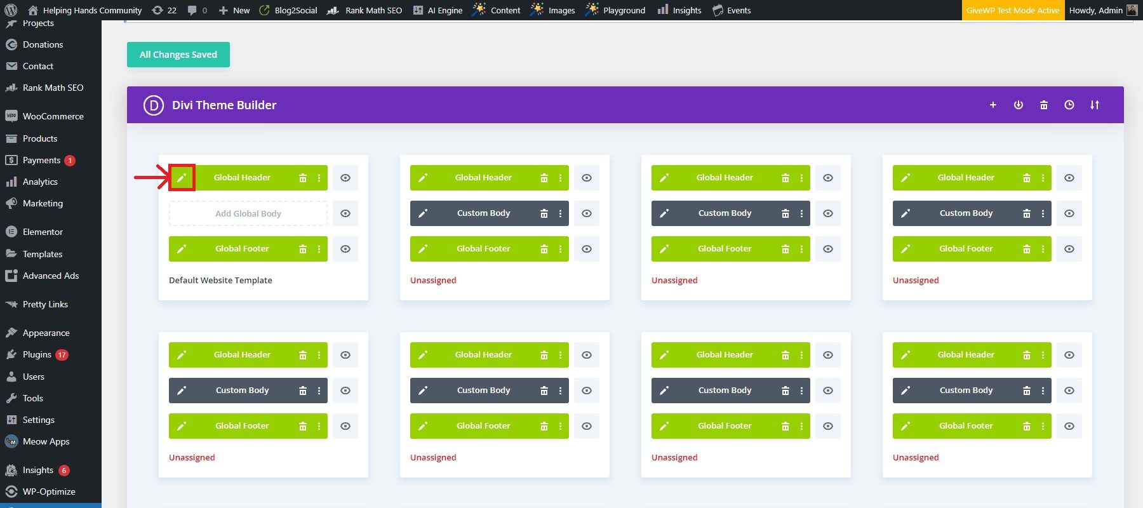Viewport: 1143px width, 508px height.
Task: Delete all templates using header trash icon
Action: pyautogui.click(x=1044, y=105)
